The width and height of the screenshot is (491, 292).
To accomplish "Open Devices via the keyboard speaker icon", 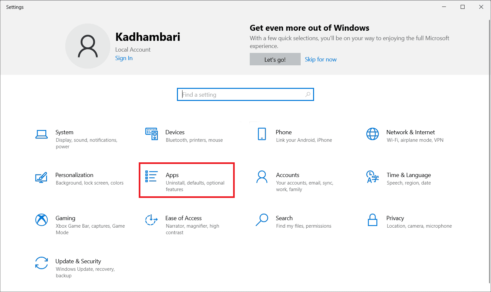I will coord(151,134).
